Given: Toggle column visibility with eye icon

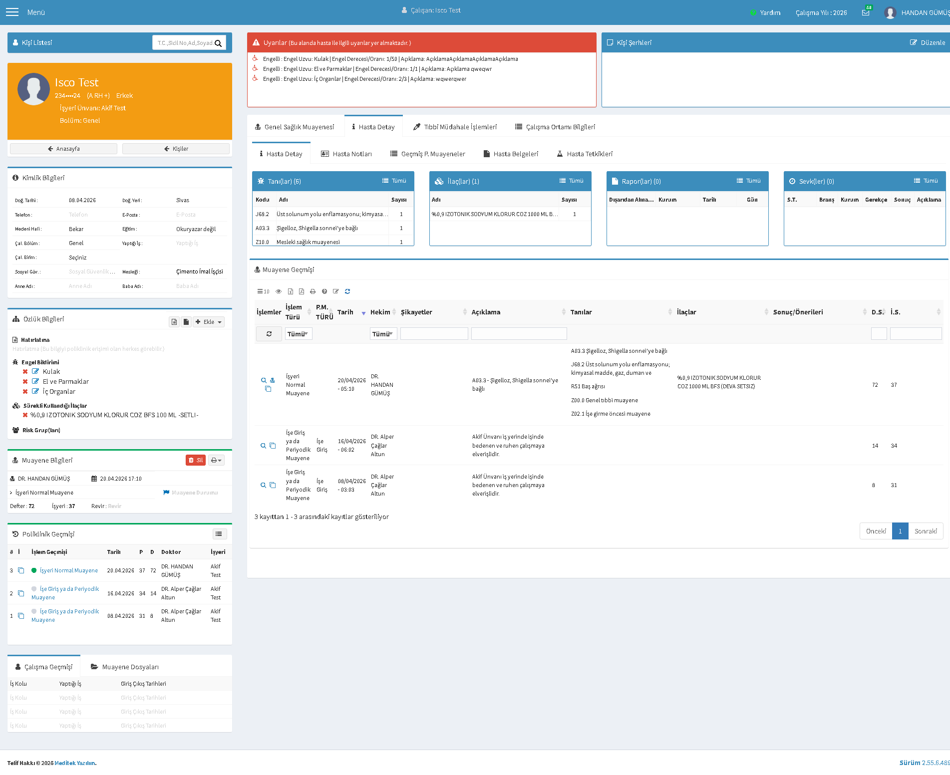Looking at the screenshot, I should (279, 291).
